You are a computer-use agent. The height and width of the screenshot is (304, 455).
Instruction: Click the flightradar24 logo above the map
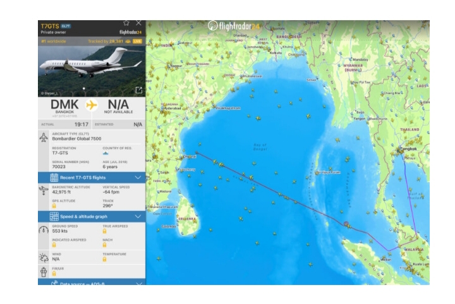pyautogui.click(x=234, y=26)
